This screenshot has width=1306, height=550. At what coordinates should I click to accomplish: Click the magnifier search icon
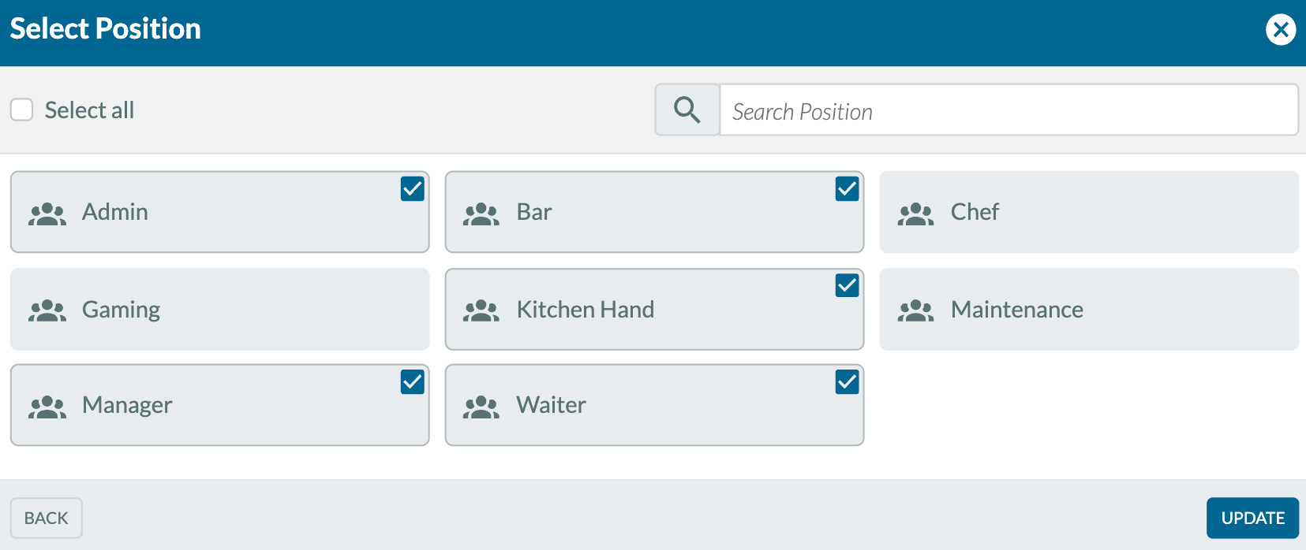687,110
